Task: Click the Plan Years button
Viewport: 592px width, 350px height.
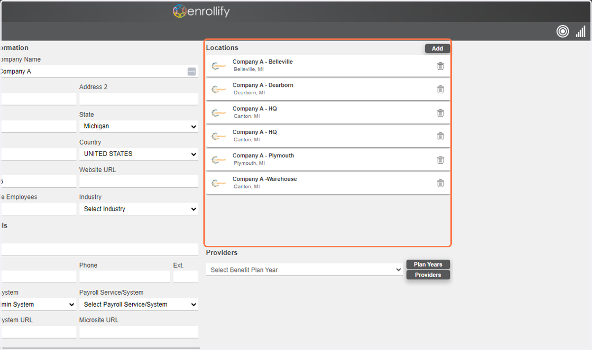Action: tap(428, 265)
